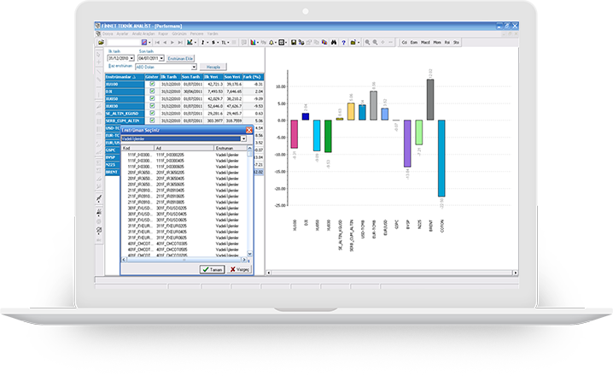Screen dimensions: 613x376
Task: Click the blue question mark help icon
Action: pyautogui.click(x=343, y=42)
